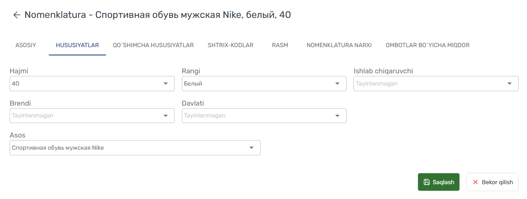
Task: Switch to the ASOSIY tab
Action: tap(26, 45)
